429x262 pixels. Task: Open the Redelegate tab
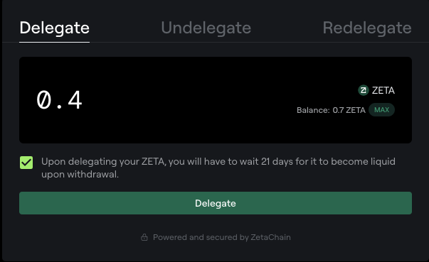click(x=367, y=28)
